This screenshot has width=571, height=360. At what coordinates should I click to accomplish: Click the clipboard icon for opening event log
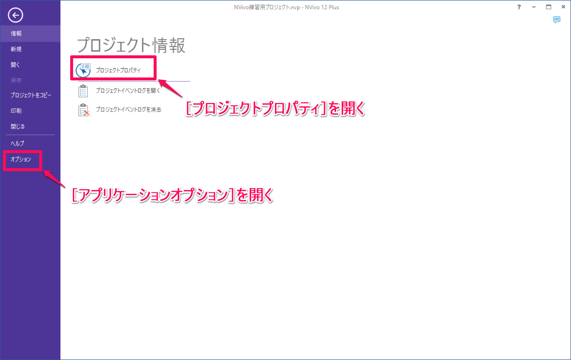click(83, 91)
